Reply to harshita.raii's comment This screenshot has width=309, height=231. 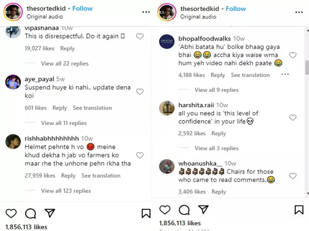point(219,133)
